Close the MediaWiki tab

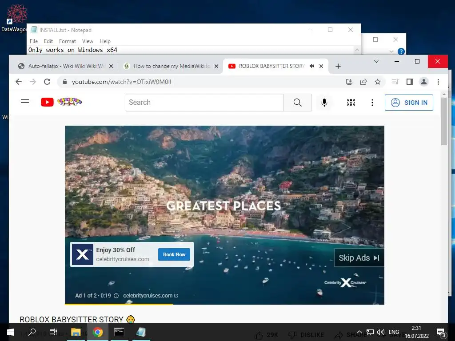(216, 66)
